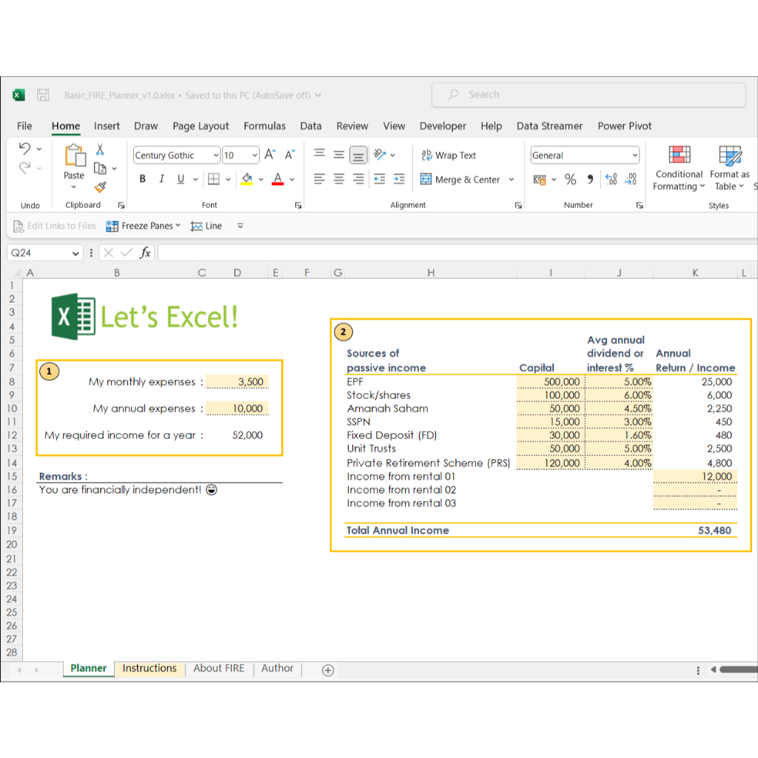Click the Edit Links to Files button

[x=54, y=226]
